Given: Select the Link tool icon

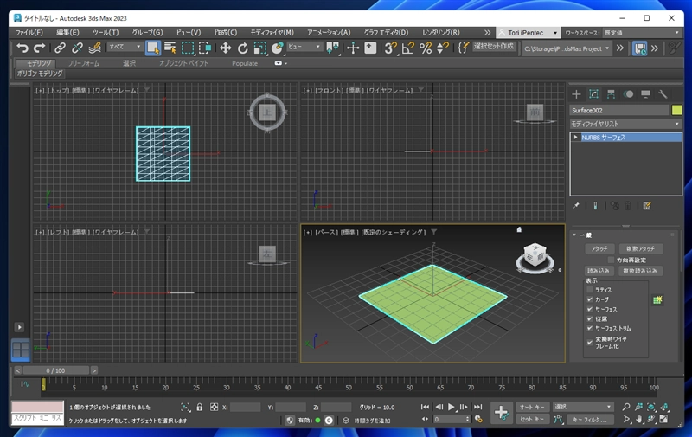Looking at the screenshot, I should (x=60, y=48).
